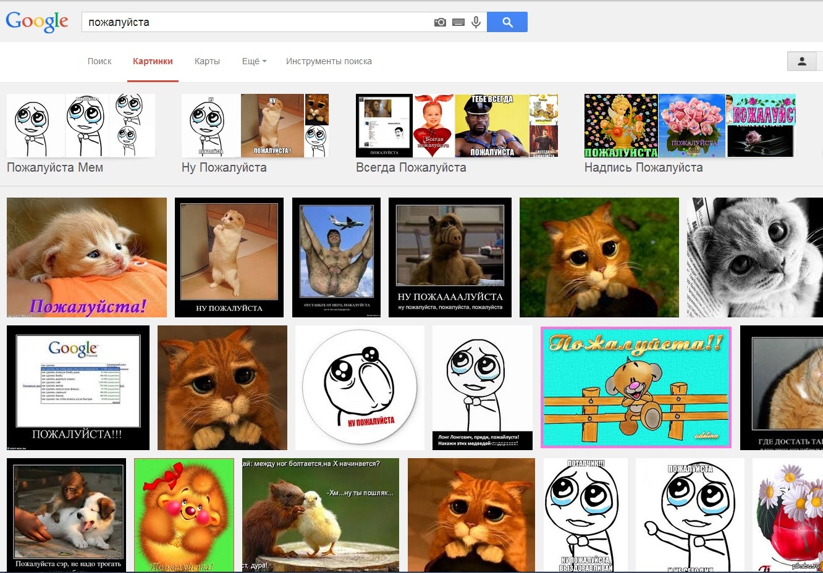
Task: Open the Карты tab
Action: [x=207, y=61]
